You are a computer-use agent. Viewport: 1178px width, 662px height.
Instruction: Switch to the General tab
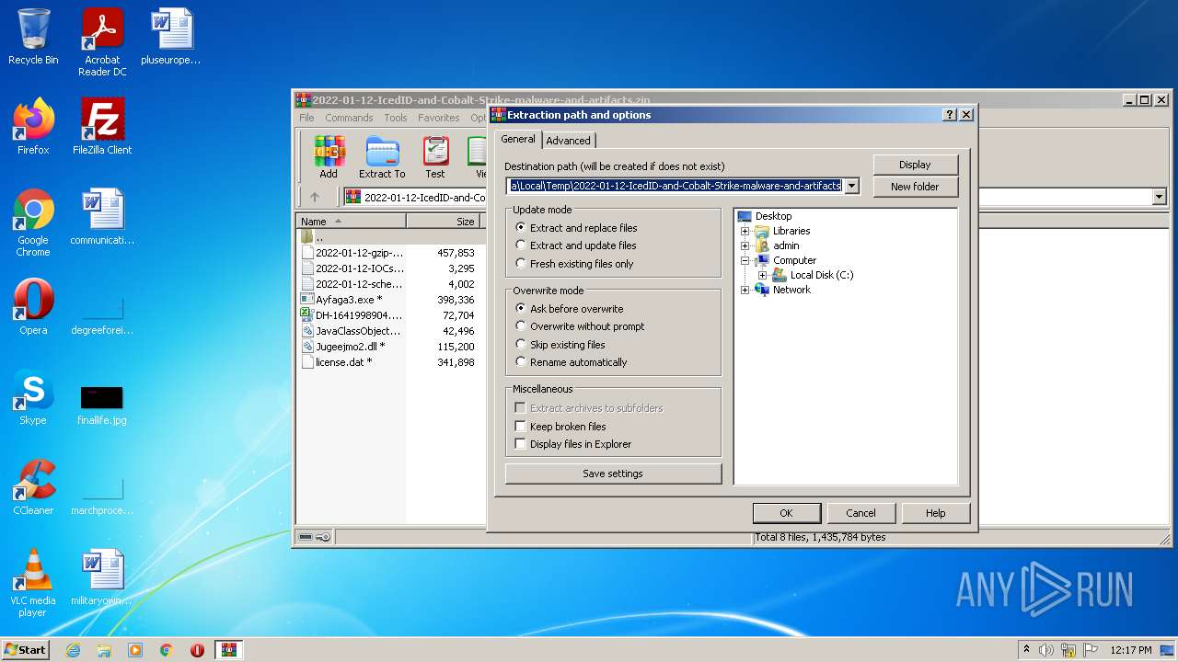pyautogui.click(x=518, y=139)
